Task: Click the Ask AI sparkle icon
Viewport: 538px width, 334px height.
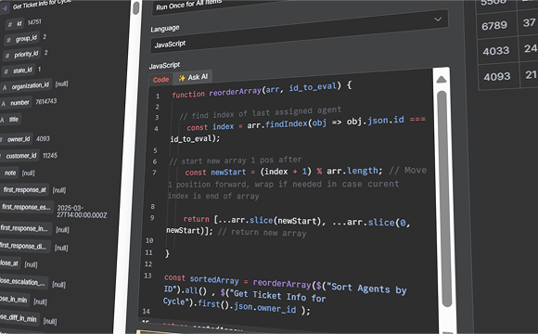Action: (182, 78)
